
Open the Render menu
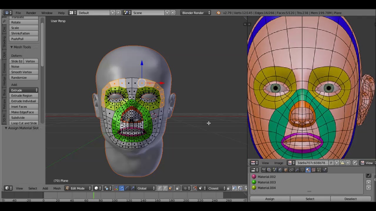coord(31,13)
